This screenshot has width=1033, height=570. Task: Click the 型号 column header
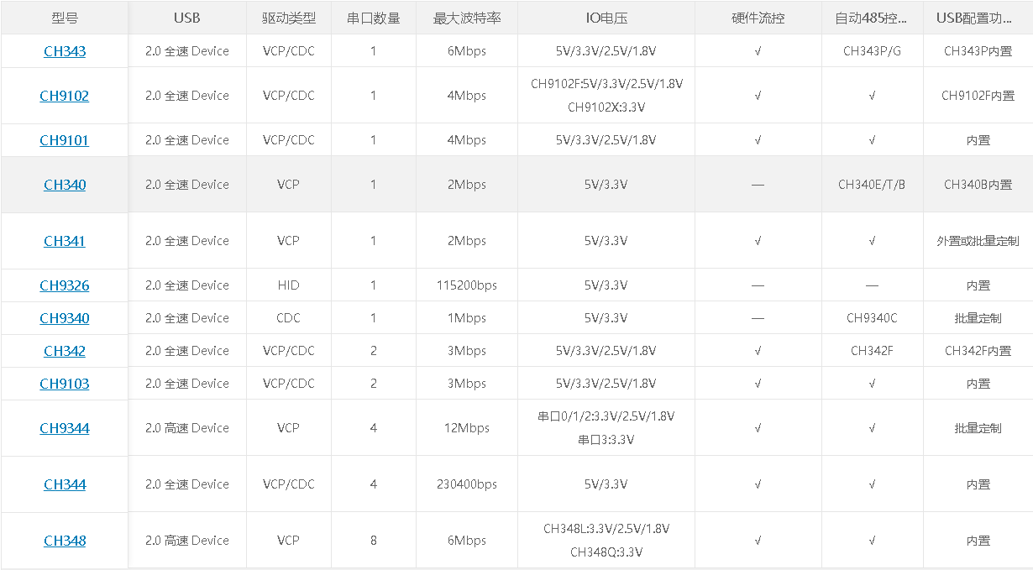(x=65, y=18)
